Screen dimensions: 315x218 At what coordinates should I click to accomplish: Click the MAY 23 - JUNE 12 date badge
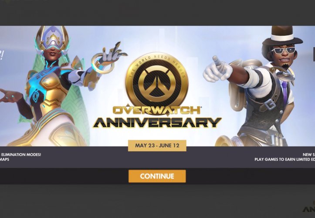pos(157,146)
